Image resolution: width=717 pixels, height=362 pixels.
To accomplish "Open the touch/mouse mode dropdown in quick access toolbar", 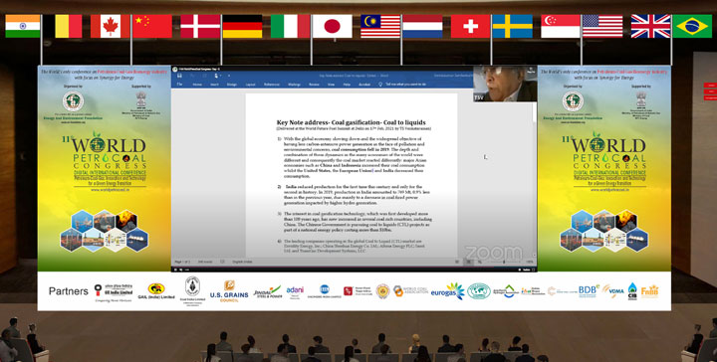I will click(217, 76).
